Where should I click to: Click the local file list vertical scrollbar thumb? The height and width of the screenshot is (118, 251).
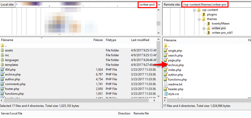159,55
